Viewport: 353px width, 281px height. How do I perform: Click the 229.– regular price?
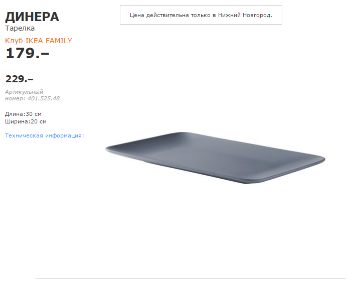[19, 79]
